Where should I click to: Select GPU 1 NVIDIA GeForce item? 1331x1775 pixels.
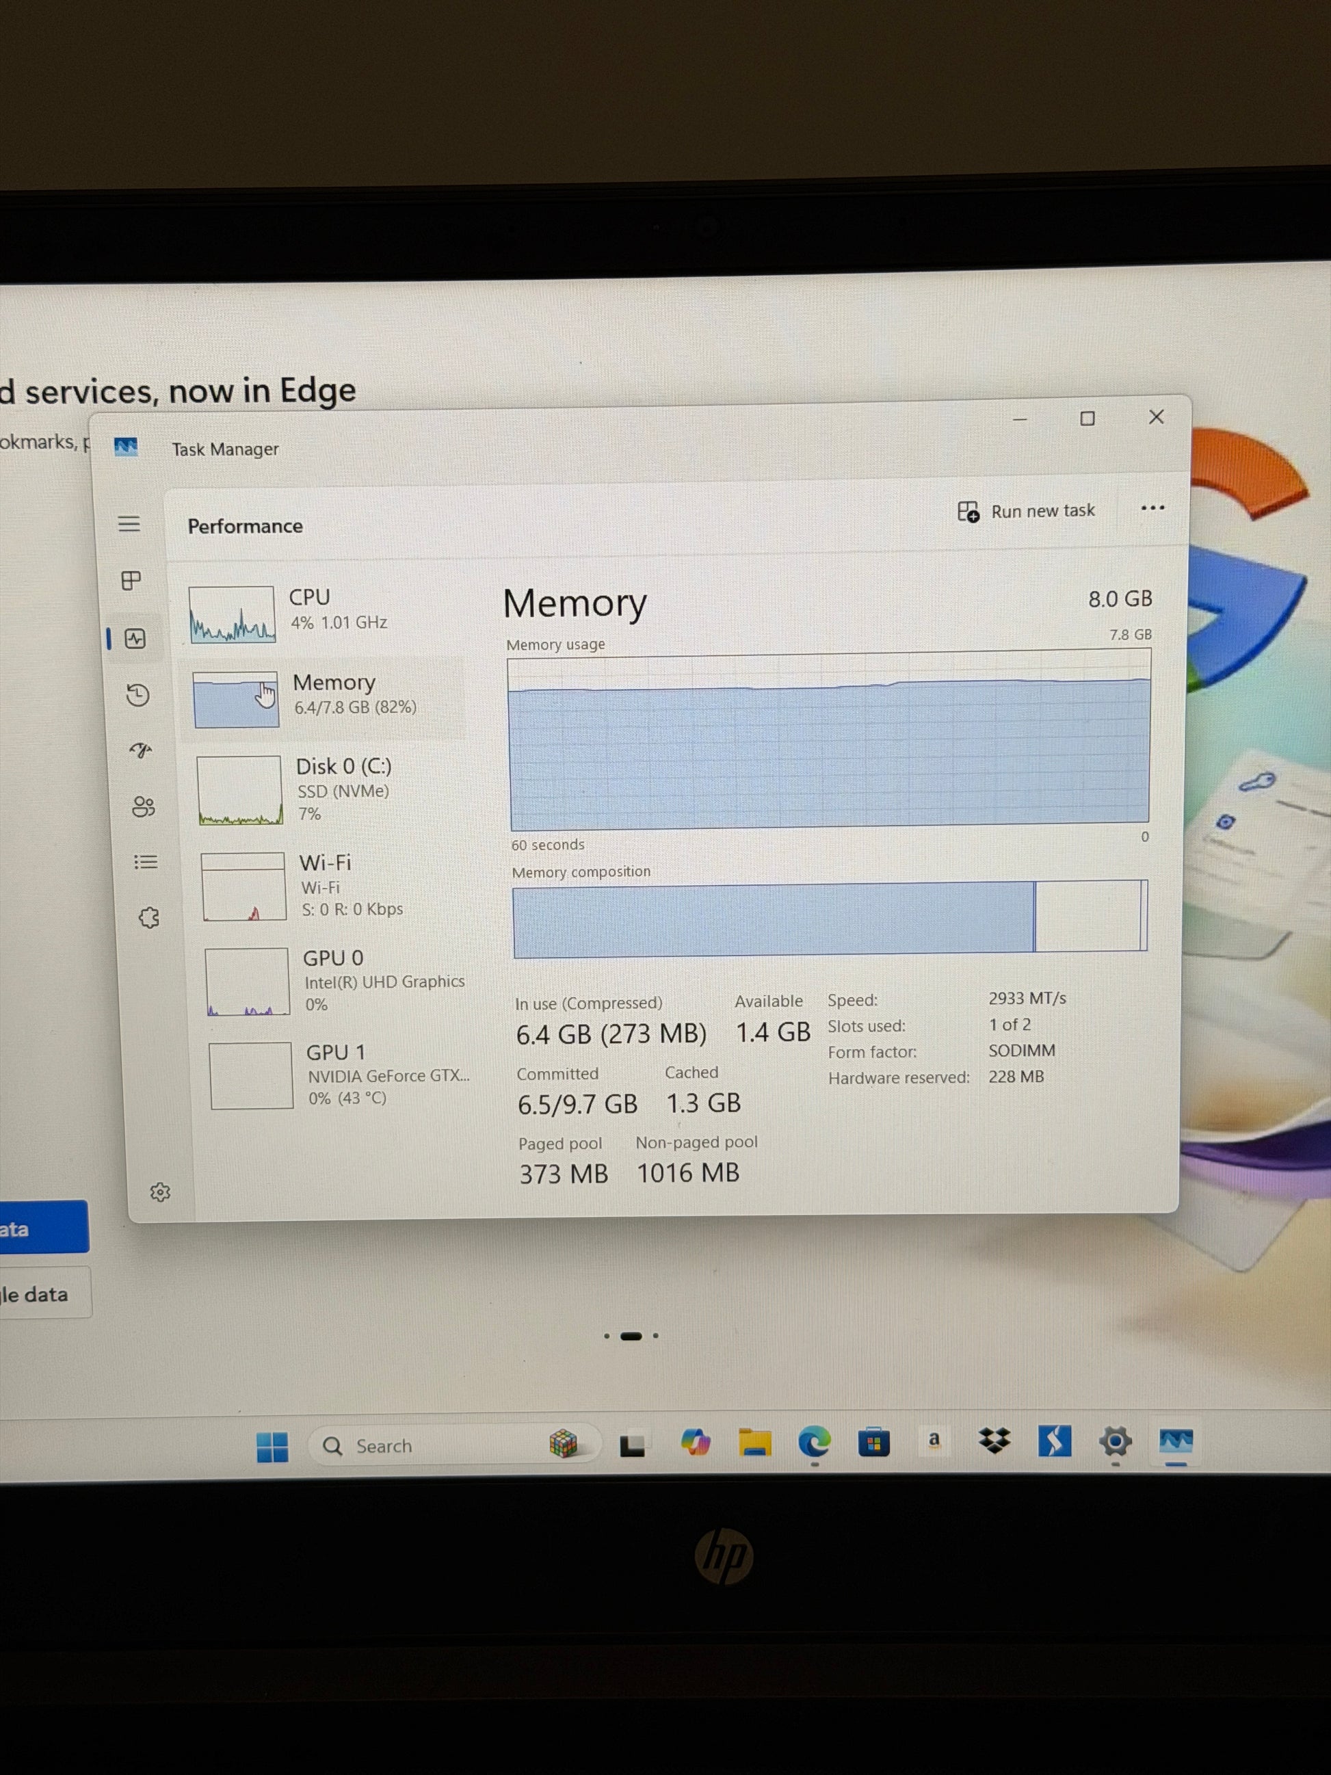[x=340, y=1075]
